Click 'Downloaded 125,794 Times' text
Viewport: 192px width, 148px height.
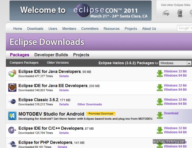click(36, 133)
